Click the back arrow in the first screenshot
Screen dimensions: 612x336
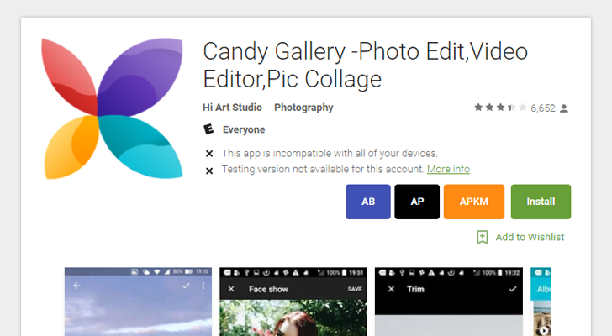point(76,286)
